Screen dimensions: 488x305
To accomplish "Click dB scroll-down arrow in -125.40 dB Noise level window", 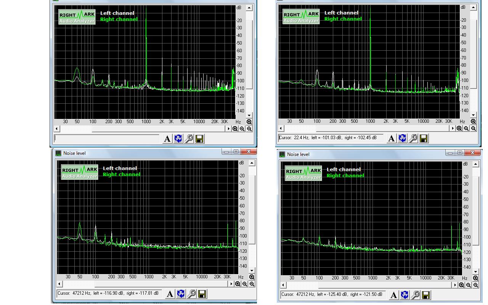I will (476, 272).
